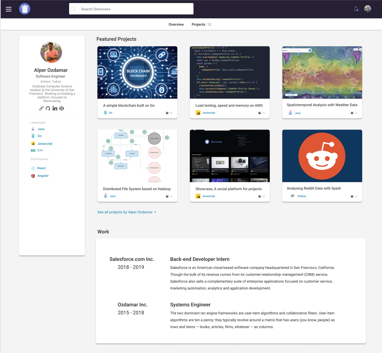This screenshot has height=353, width=382.
Task: Click the JS icon in Languages
Action: [x=33, y=144]
